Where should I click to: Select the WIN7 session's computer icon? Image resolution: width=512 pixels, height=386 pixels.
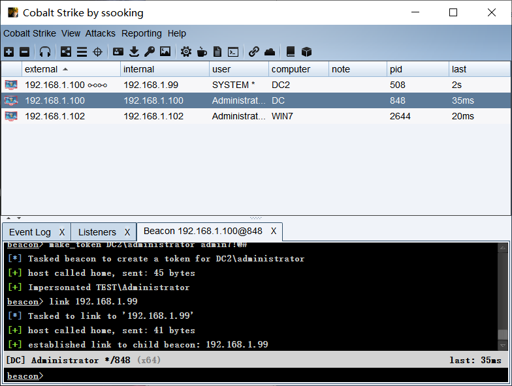11,116
